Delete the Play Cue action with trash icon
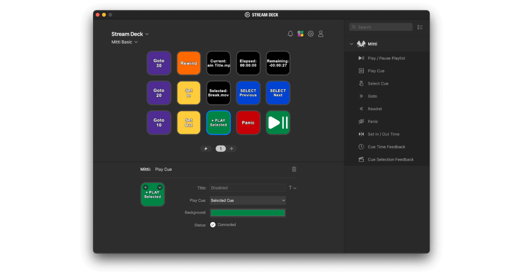Viewport: 524px width, 275px height. [294, 169]
